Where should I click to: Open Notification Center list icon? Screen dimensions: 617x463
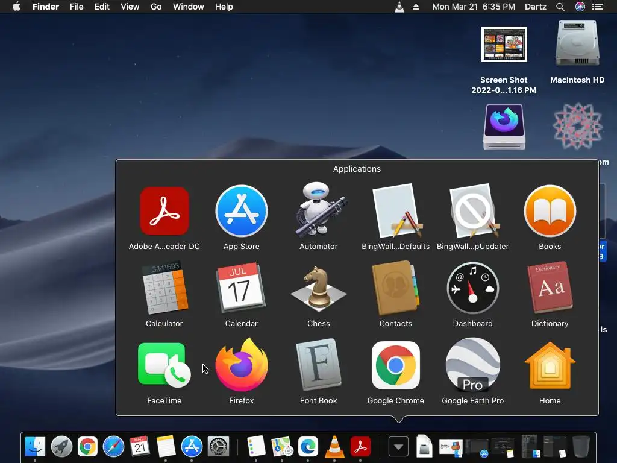tap(598, 7)
